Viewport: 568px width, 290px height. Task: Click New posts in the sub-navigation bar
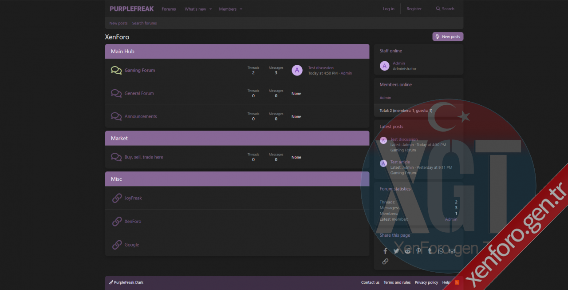[x=118, y=23]
